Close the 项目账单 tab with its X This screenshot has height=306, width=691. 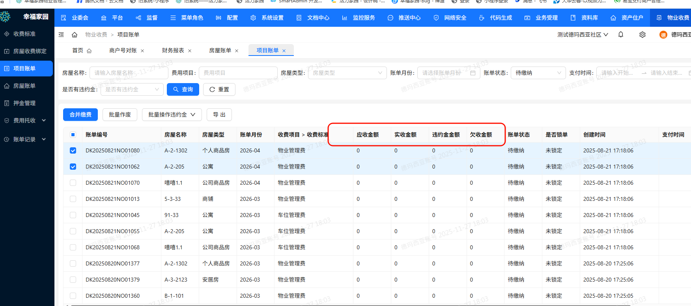click(284, 51)
